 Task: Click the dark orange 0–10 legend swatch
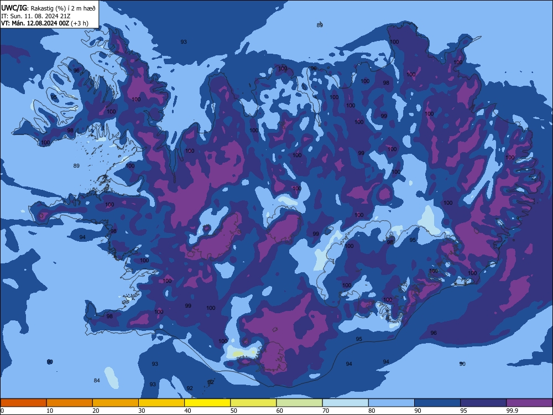[23, 403]
